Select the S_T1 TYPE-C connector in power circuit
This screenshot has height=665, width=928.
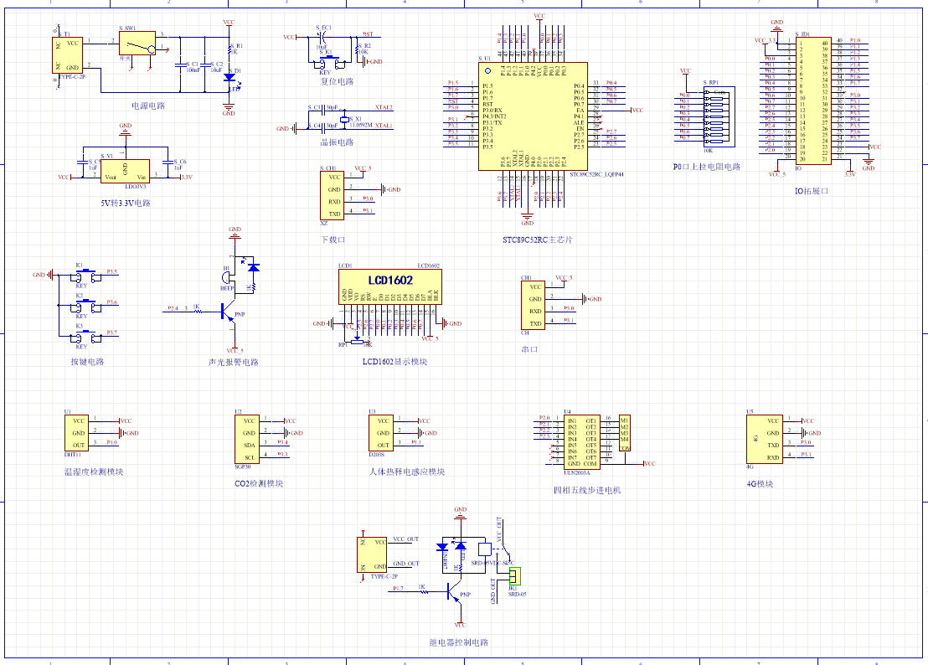tap(68, 55)
